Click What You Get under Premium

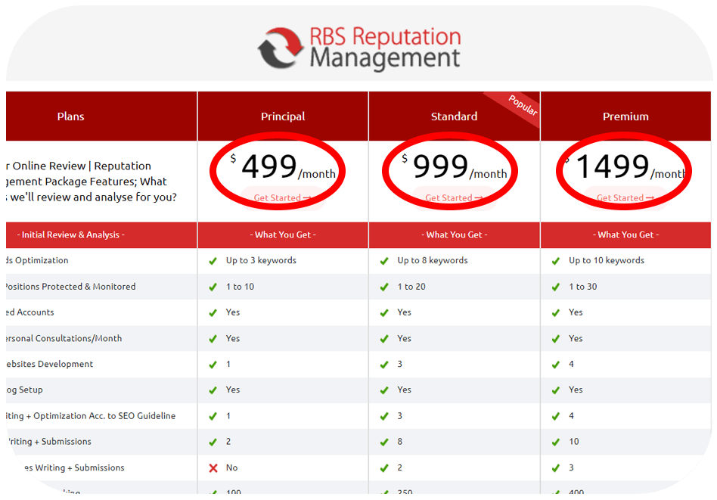[x=625, y=234]
